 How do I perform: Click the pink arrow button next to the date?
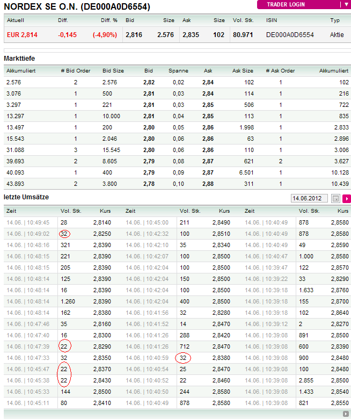coord(347,199)
